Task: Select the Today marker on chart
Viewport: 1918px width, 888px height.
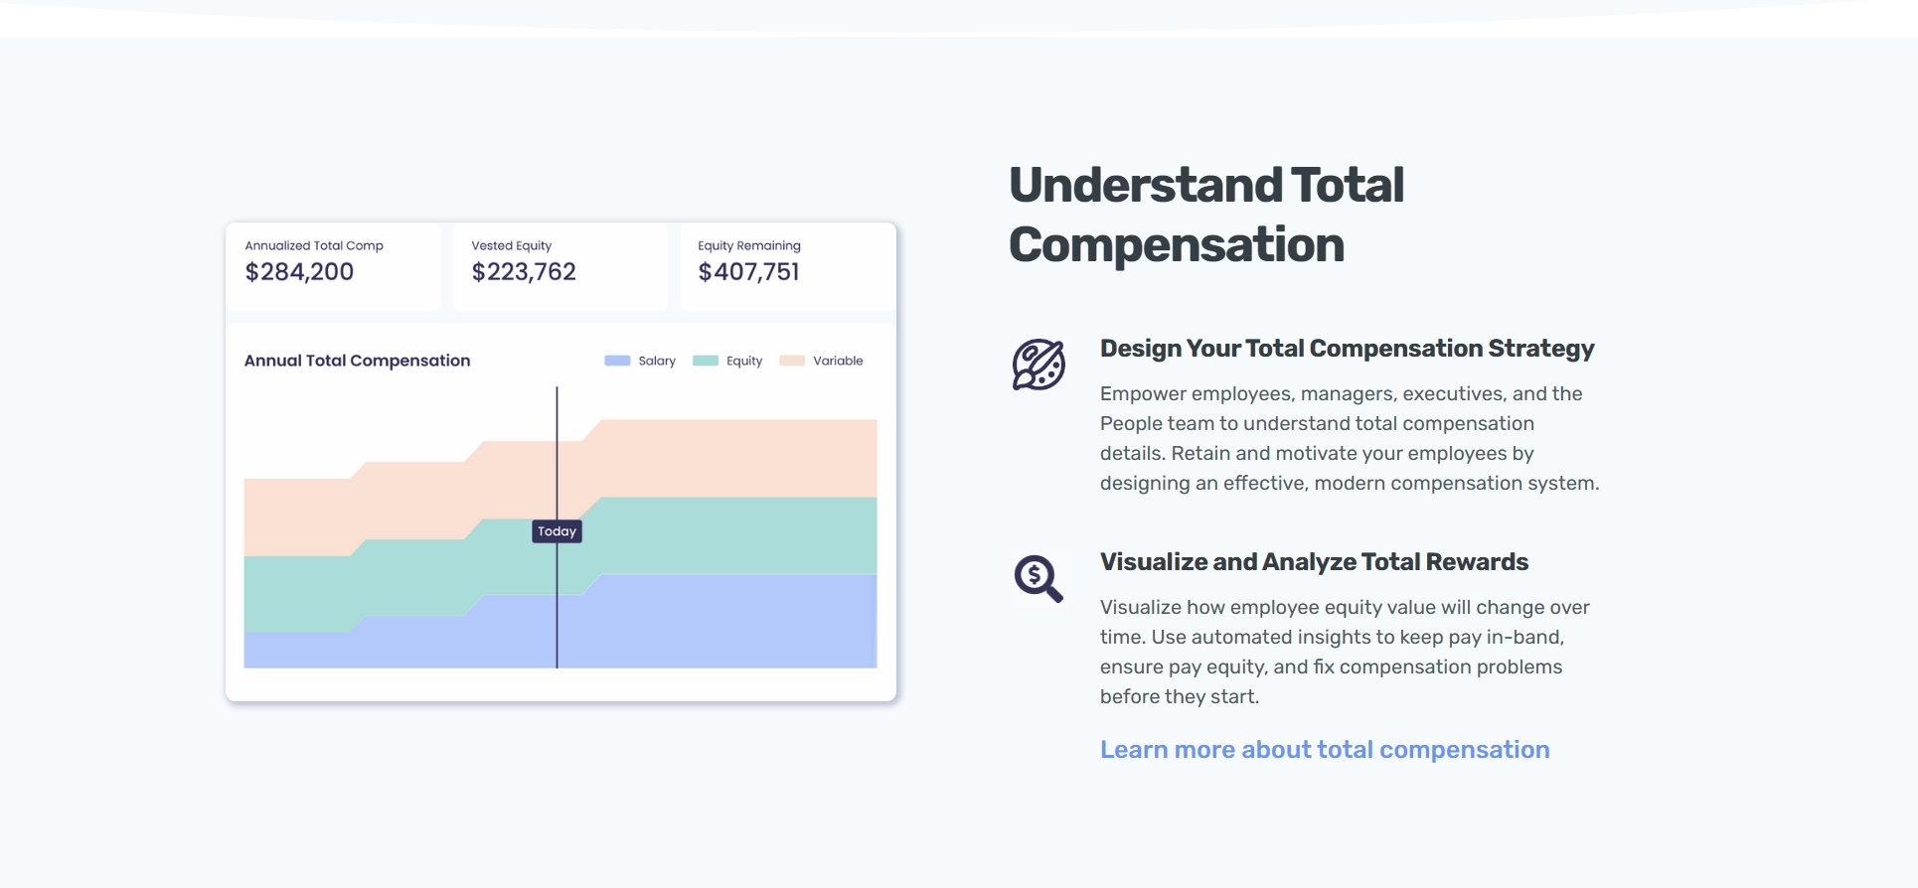Action: pyautogui.click(x=557, y=531)
